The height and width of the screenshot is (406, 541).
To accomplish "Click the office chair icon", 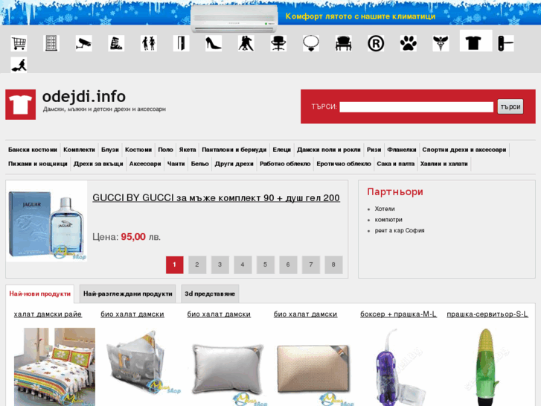I will tap(278, 43).
